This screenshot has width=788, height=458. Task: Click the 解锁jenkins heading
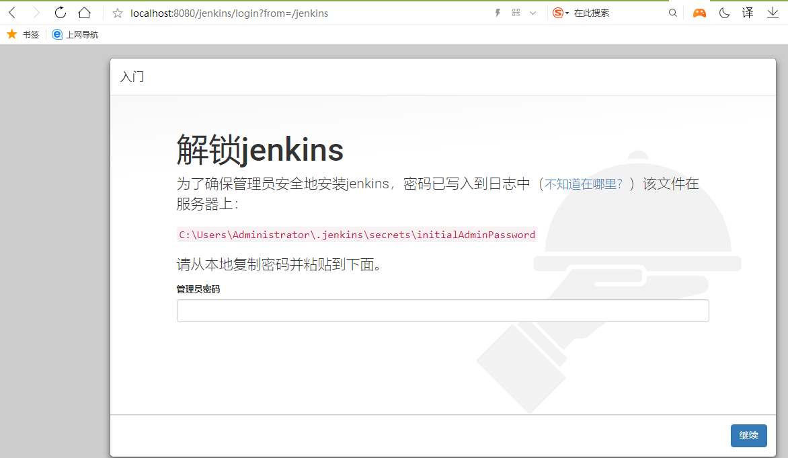pos(260,150)
